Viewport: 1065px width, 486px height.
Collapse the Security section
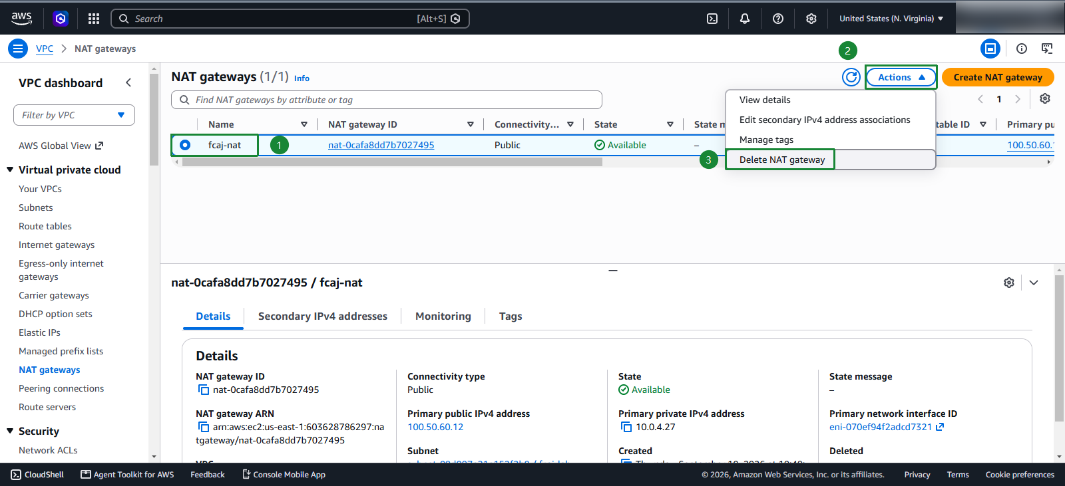pyautogui.click(x=10, y=431)
